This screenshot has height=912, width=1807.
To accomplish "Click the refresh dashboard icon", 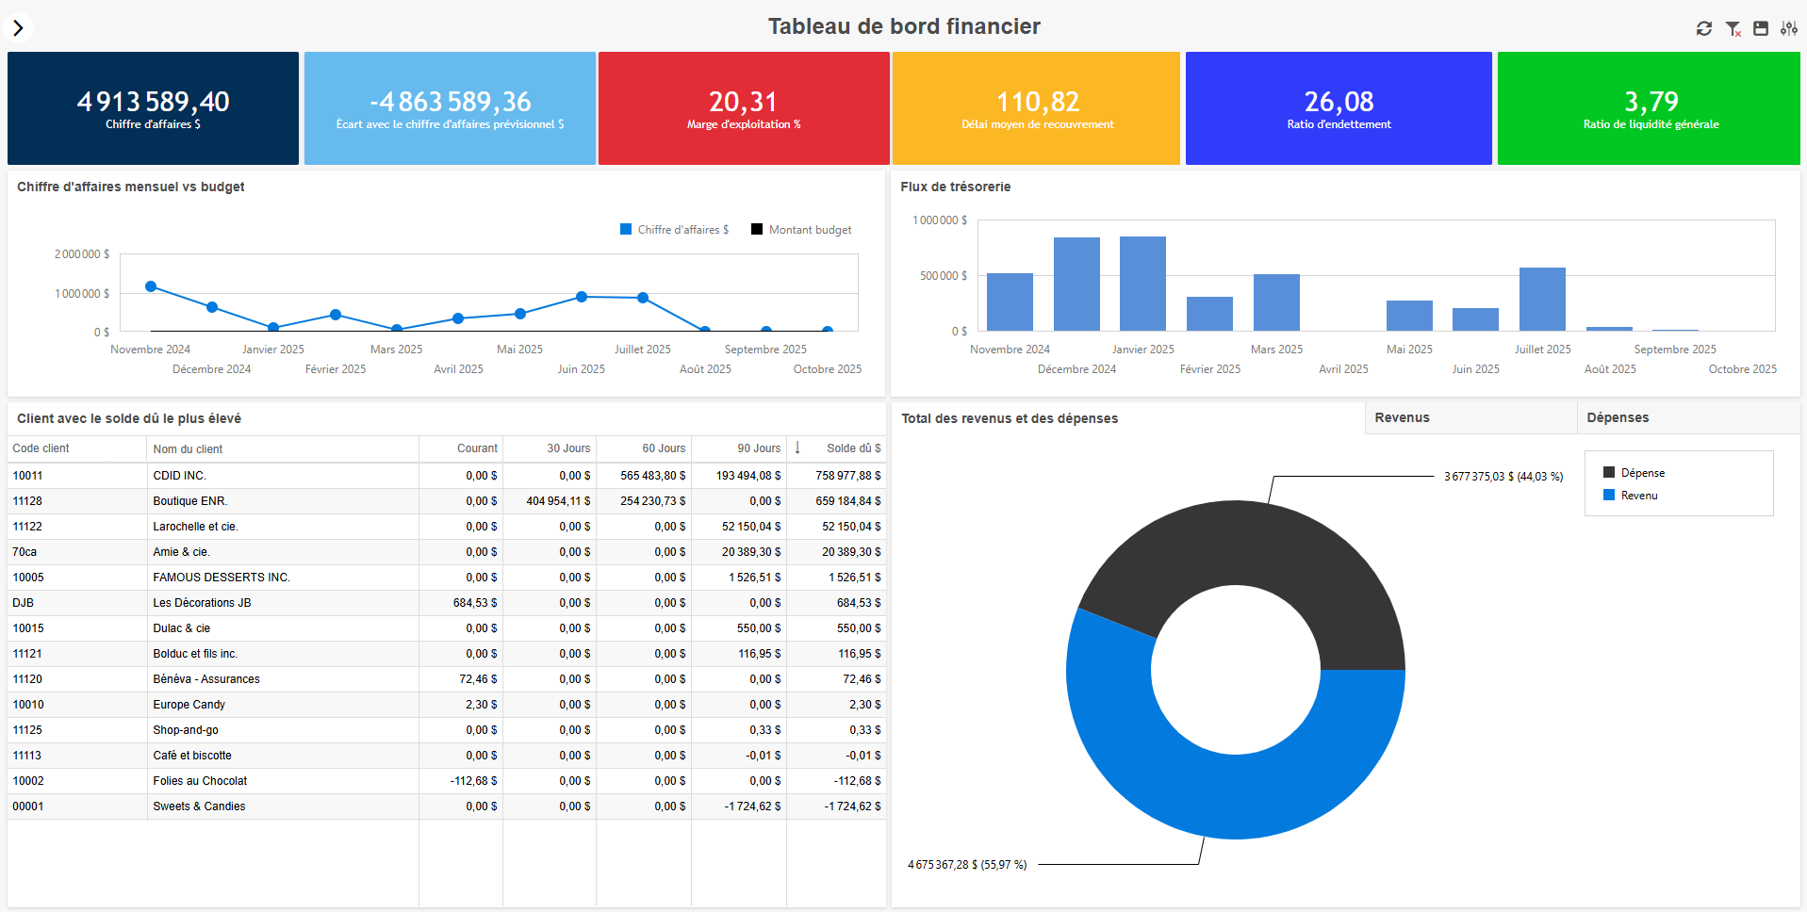I will [x=1703, y=28].
